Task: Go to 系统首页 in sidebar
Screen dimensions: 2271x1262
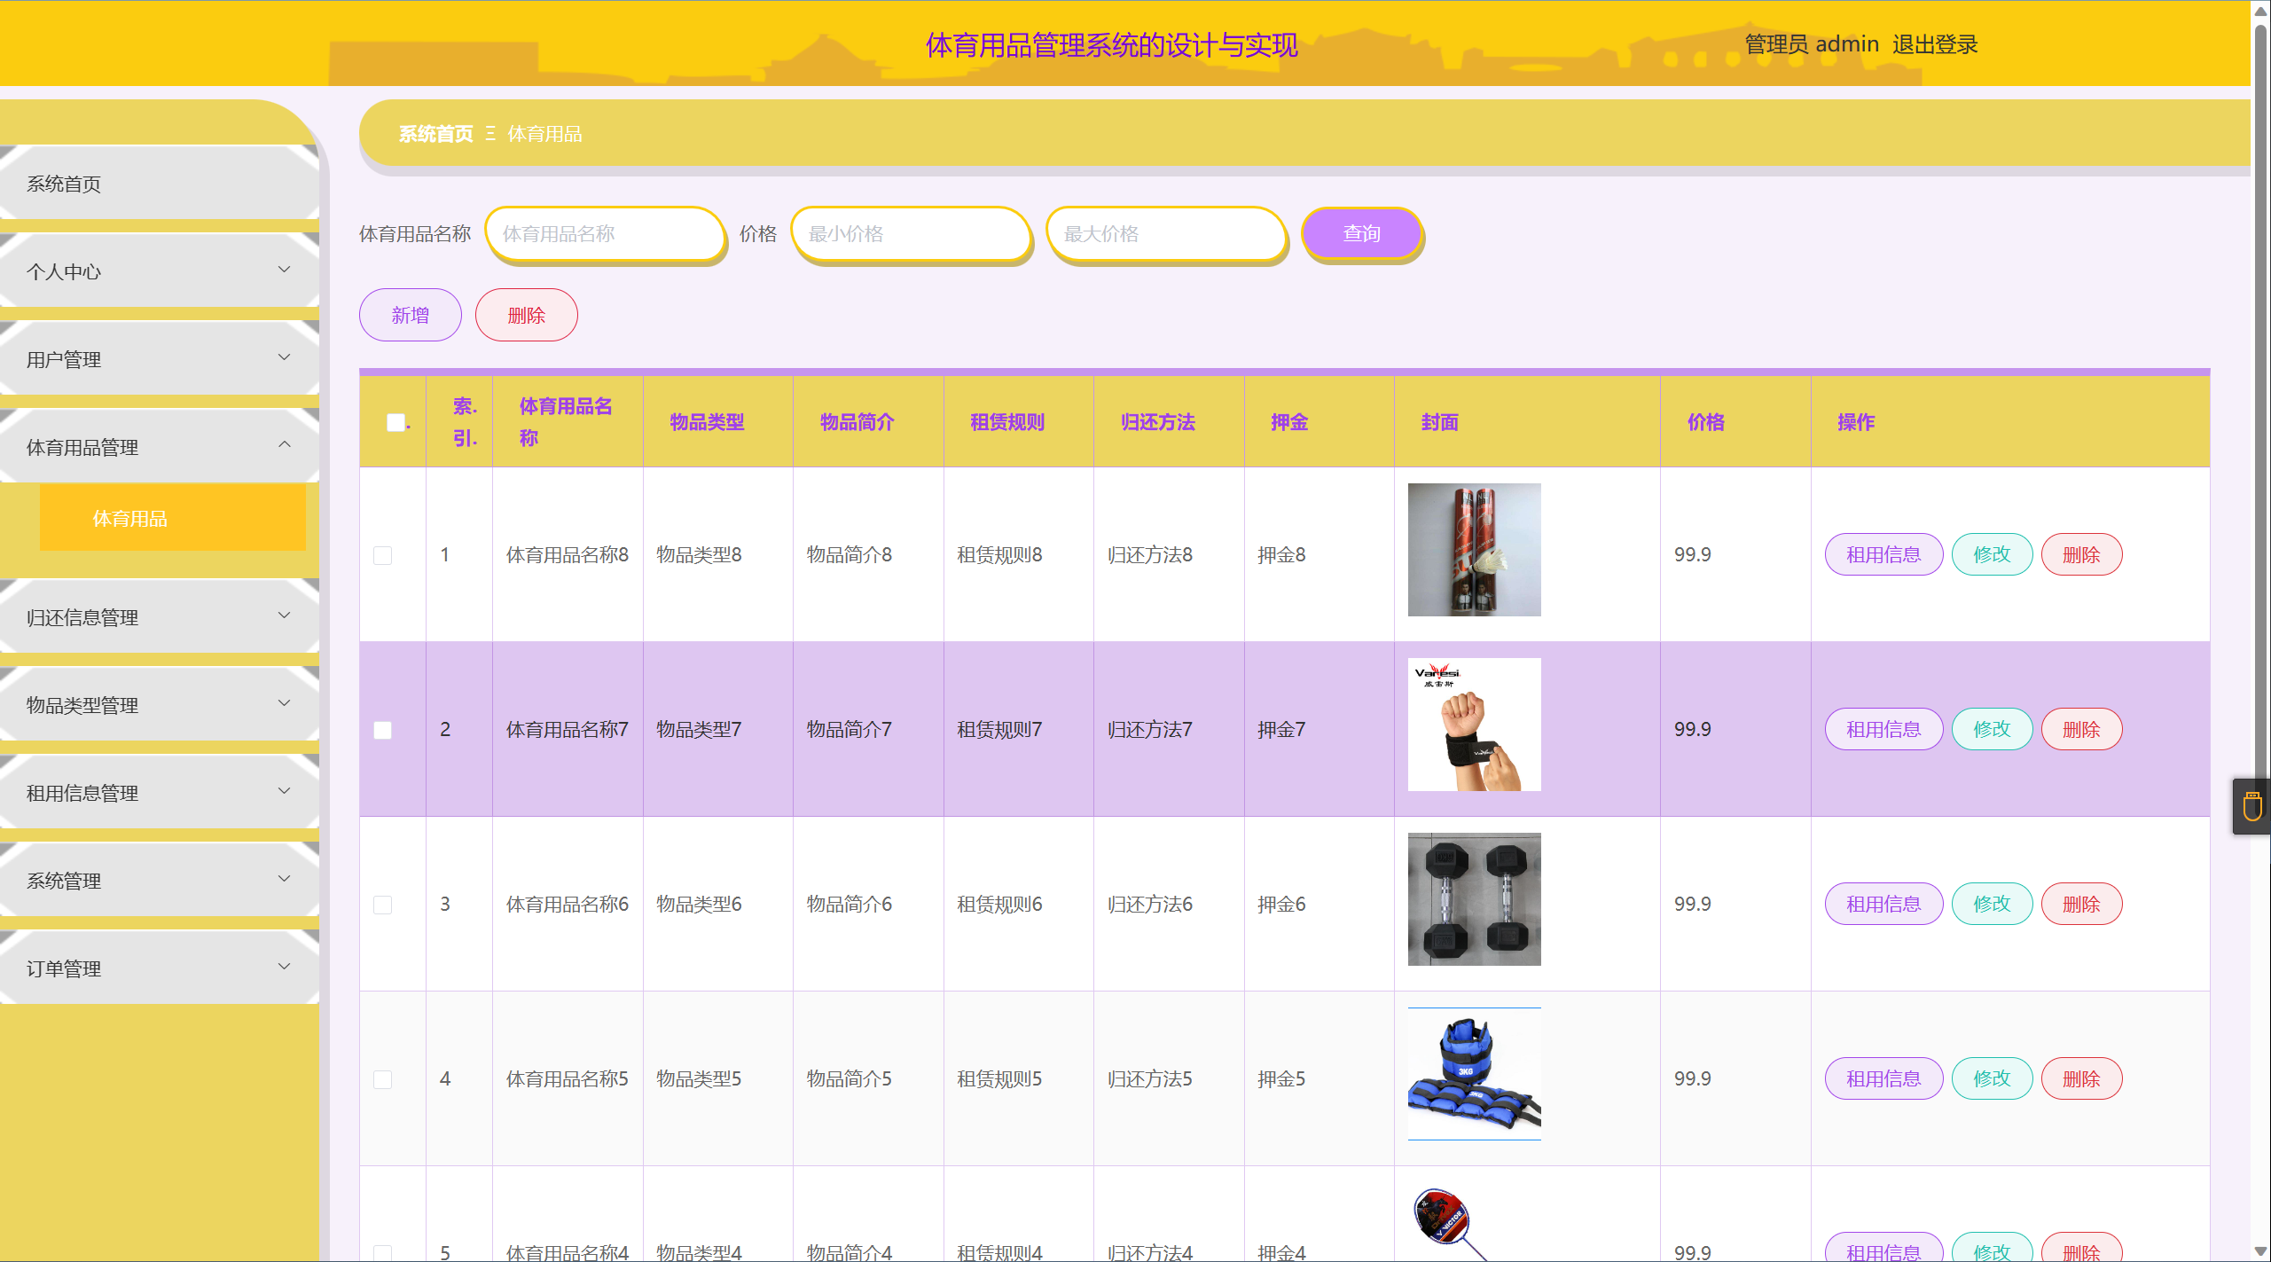Action: pyautogui.click(x=160, y=184)
